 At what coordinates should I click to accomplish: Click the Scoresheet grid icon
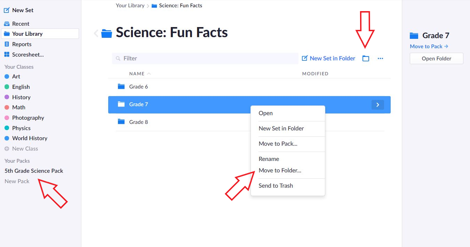tap(7, 54)
